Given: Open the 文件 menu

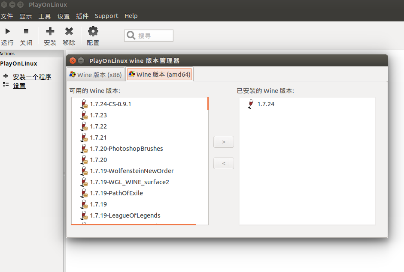Looking at the screenshot, I should pyautogui.click(x=7, y=16).
